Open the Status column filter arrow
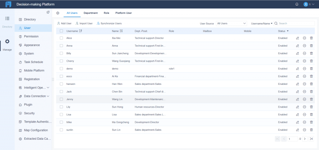 click(288, 31)
